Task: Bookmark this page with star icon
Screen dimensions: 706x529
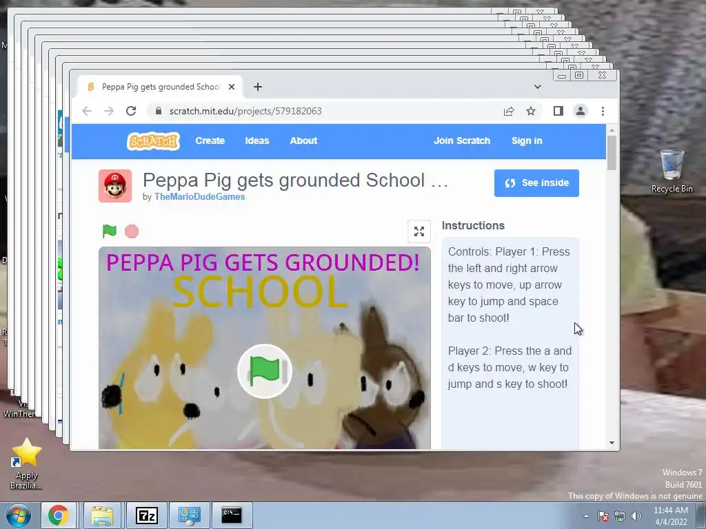Action: (x=531, y=111)
